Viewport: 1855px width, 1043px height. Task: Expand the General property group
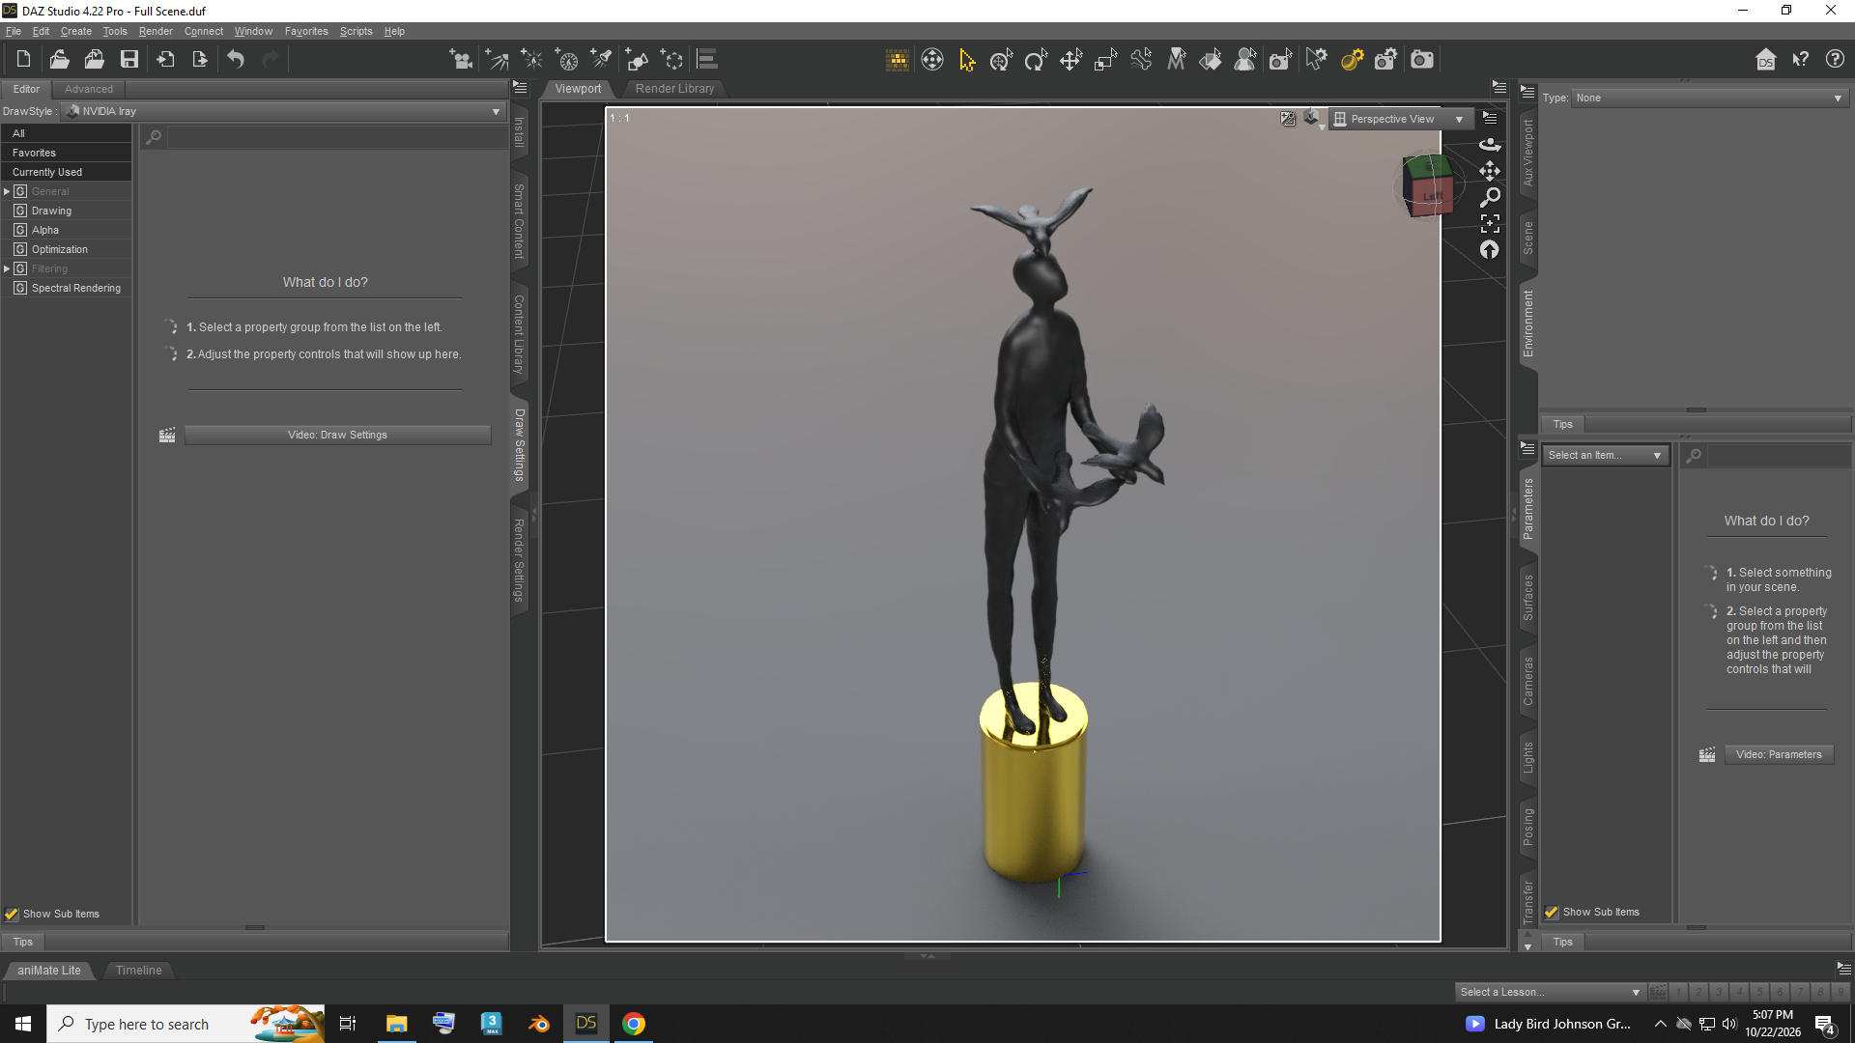pyautogui.click(x=7, y=191)
